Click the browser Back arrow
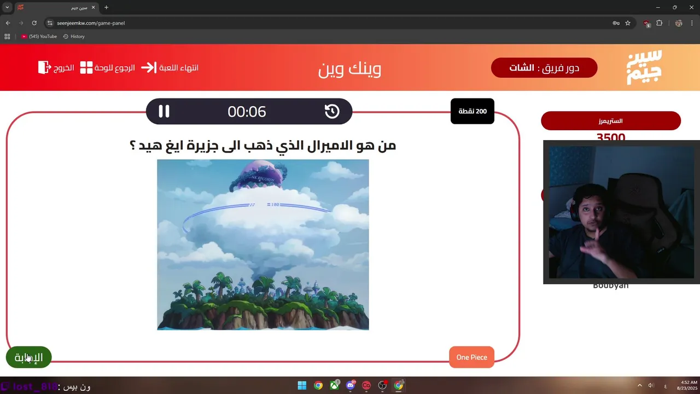This screenshot has width=700, height=394. (8, 23)
